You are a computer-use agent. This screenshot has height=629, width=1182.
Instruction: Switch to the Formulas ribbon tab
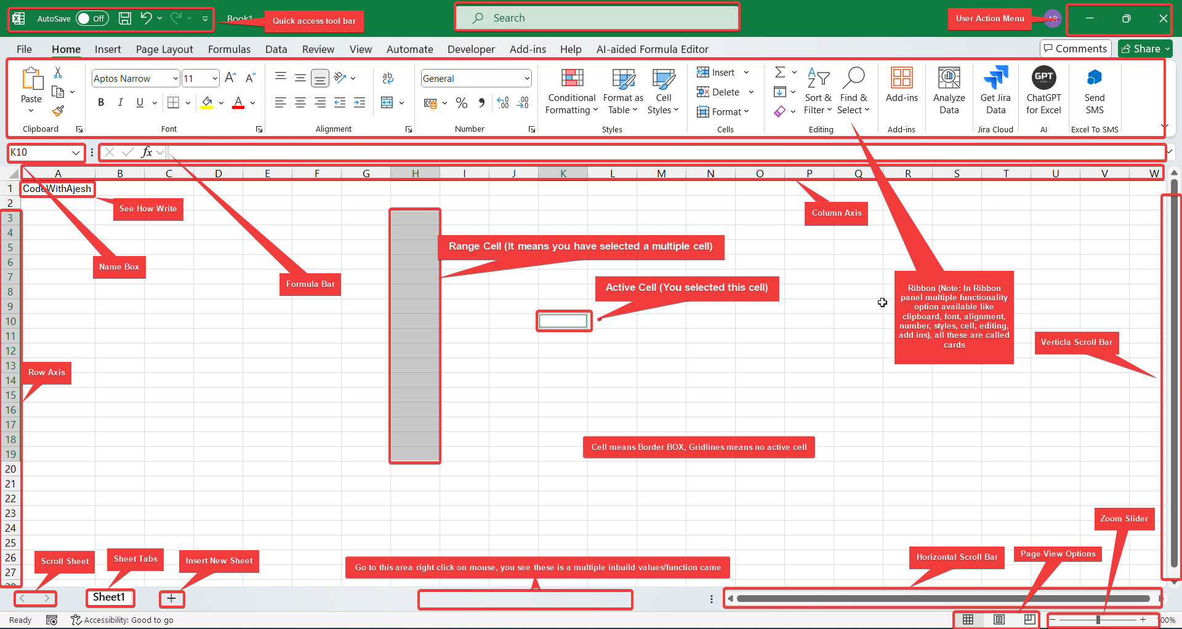[229, 49]
